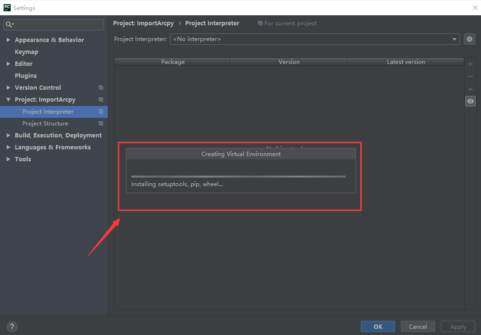481x335 pixels.
Task: Expand Appearance & Behavior section
Action: point(8,40)
